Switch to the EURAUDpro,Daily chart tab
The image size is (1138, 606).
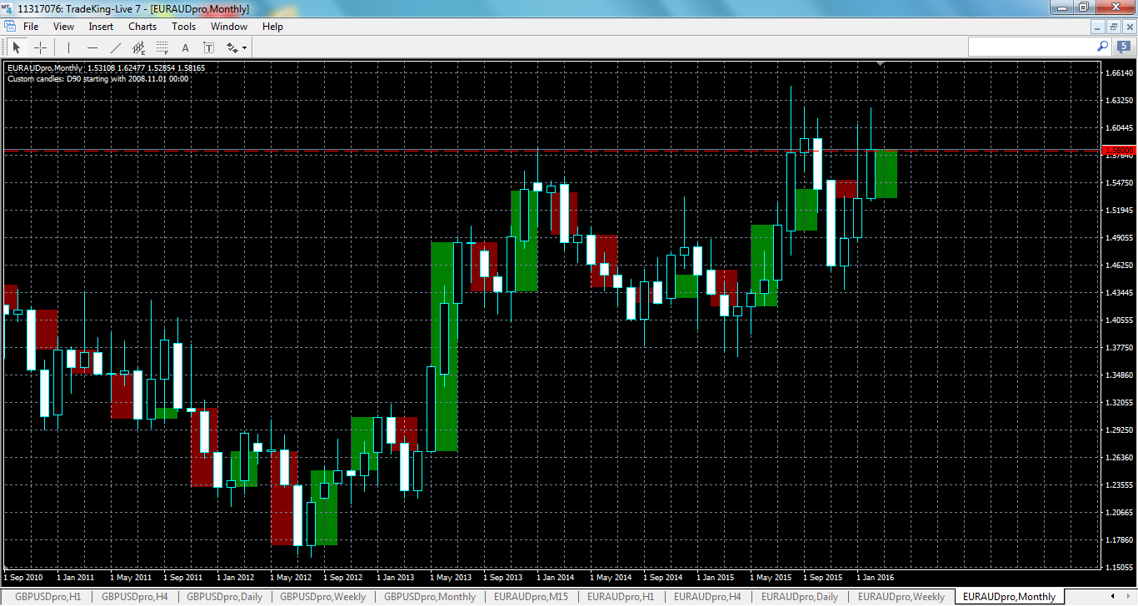[800, 597]
